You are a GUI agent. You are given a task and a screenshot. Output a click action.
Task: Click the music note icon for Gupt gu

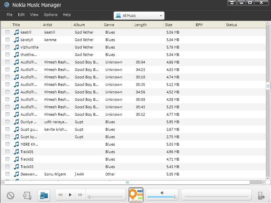coord(16,129)
